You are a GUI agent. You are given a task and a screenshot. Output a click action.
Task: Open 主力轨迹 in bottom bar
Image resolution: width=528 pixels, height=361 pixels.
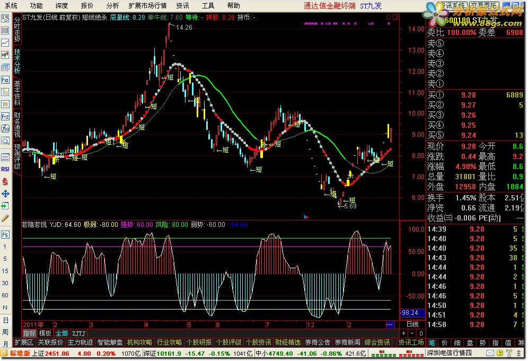[80, 342]
